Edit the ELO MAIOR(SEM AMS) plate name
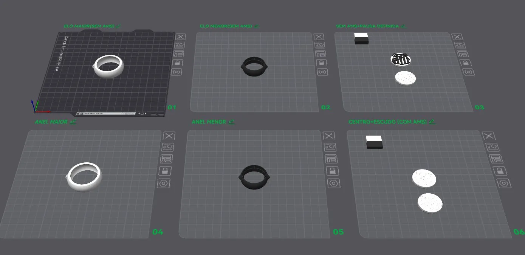 click(x=119, y=26)
